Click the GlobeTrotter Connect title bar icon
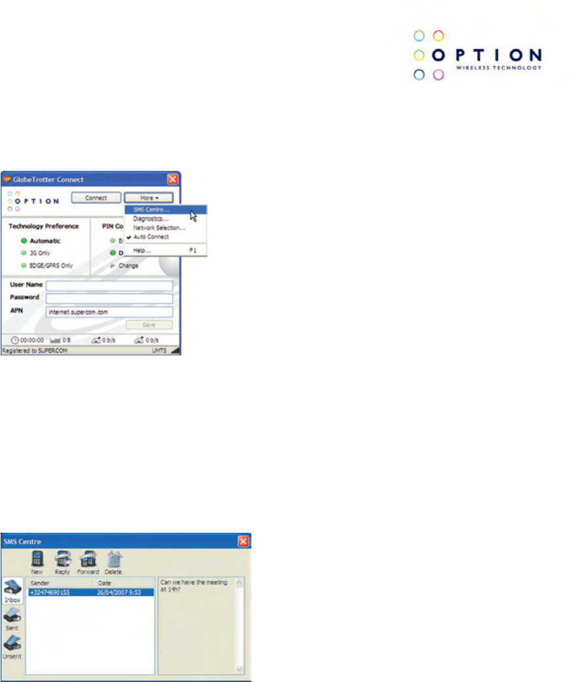 pyautogui.click(x=7, y=179)
